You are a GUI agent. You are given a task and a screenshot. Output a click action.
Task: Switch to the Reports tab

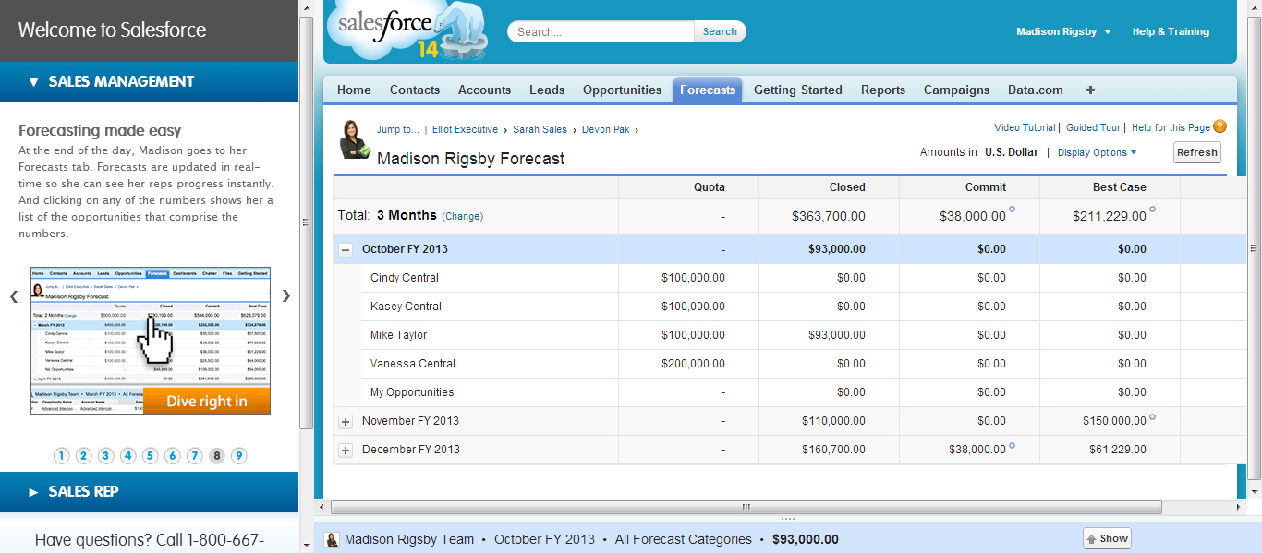882,90
